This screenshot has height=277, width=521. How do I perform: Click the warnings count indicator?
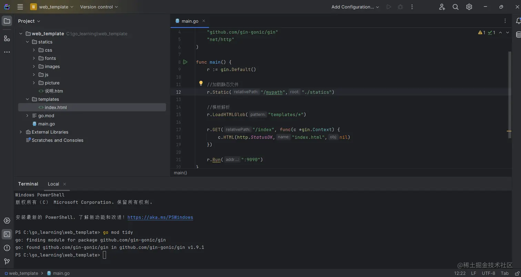(482, 33)
